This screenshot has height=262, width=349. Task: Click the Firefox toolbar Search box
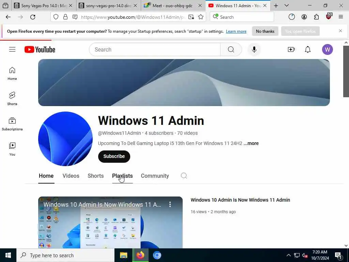[x=242, y=17]
